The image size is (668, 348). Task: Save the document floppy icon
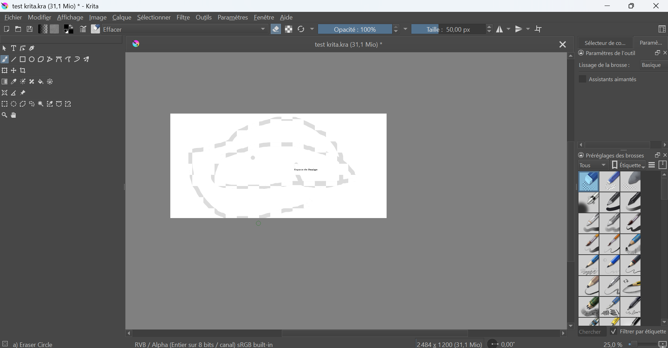[x=30, y=29]
